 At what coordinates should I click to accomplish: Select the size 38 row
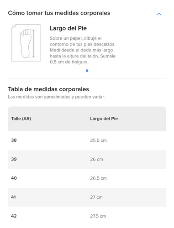[87, 140]
